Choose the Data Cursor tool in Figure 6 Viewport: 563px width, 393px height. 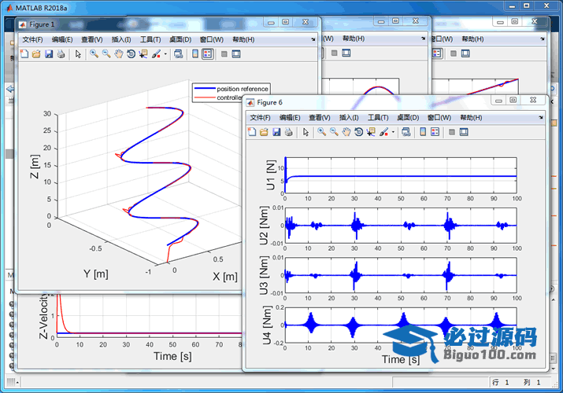point(370,132)
